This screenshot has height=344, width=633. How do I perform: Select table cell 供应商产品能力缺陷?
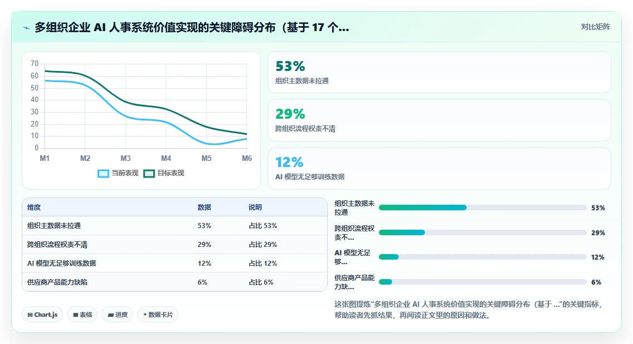57,282
